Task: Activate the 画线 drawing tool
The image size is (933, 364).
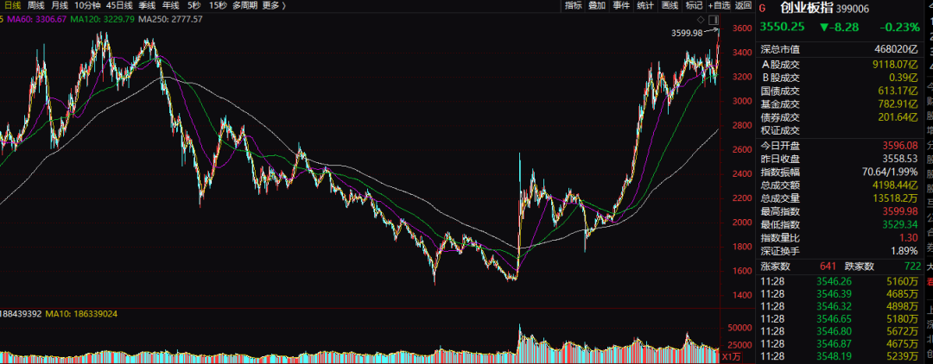Action: click(670, 5)
